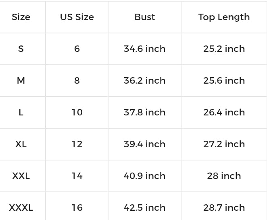Click the Size column header

(21, 17)
